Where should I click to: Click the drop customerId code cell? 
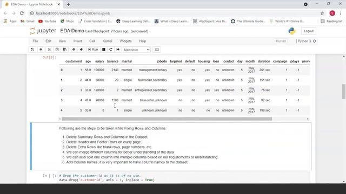[184, 178]
